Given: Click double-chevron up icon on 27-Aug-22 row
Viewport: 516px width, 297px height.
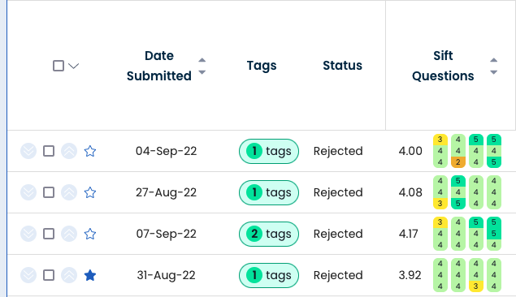Looking at the screenshot, I should [x=69, y=192].
